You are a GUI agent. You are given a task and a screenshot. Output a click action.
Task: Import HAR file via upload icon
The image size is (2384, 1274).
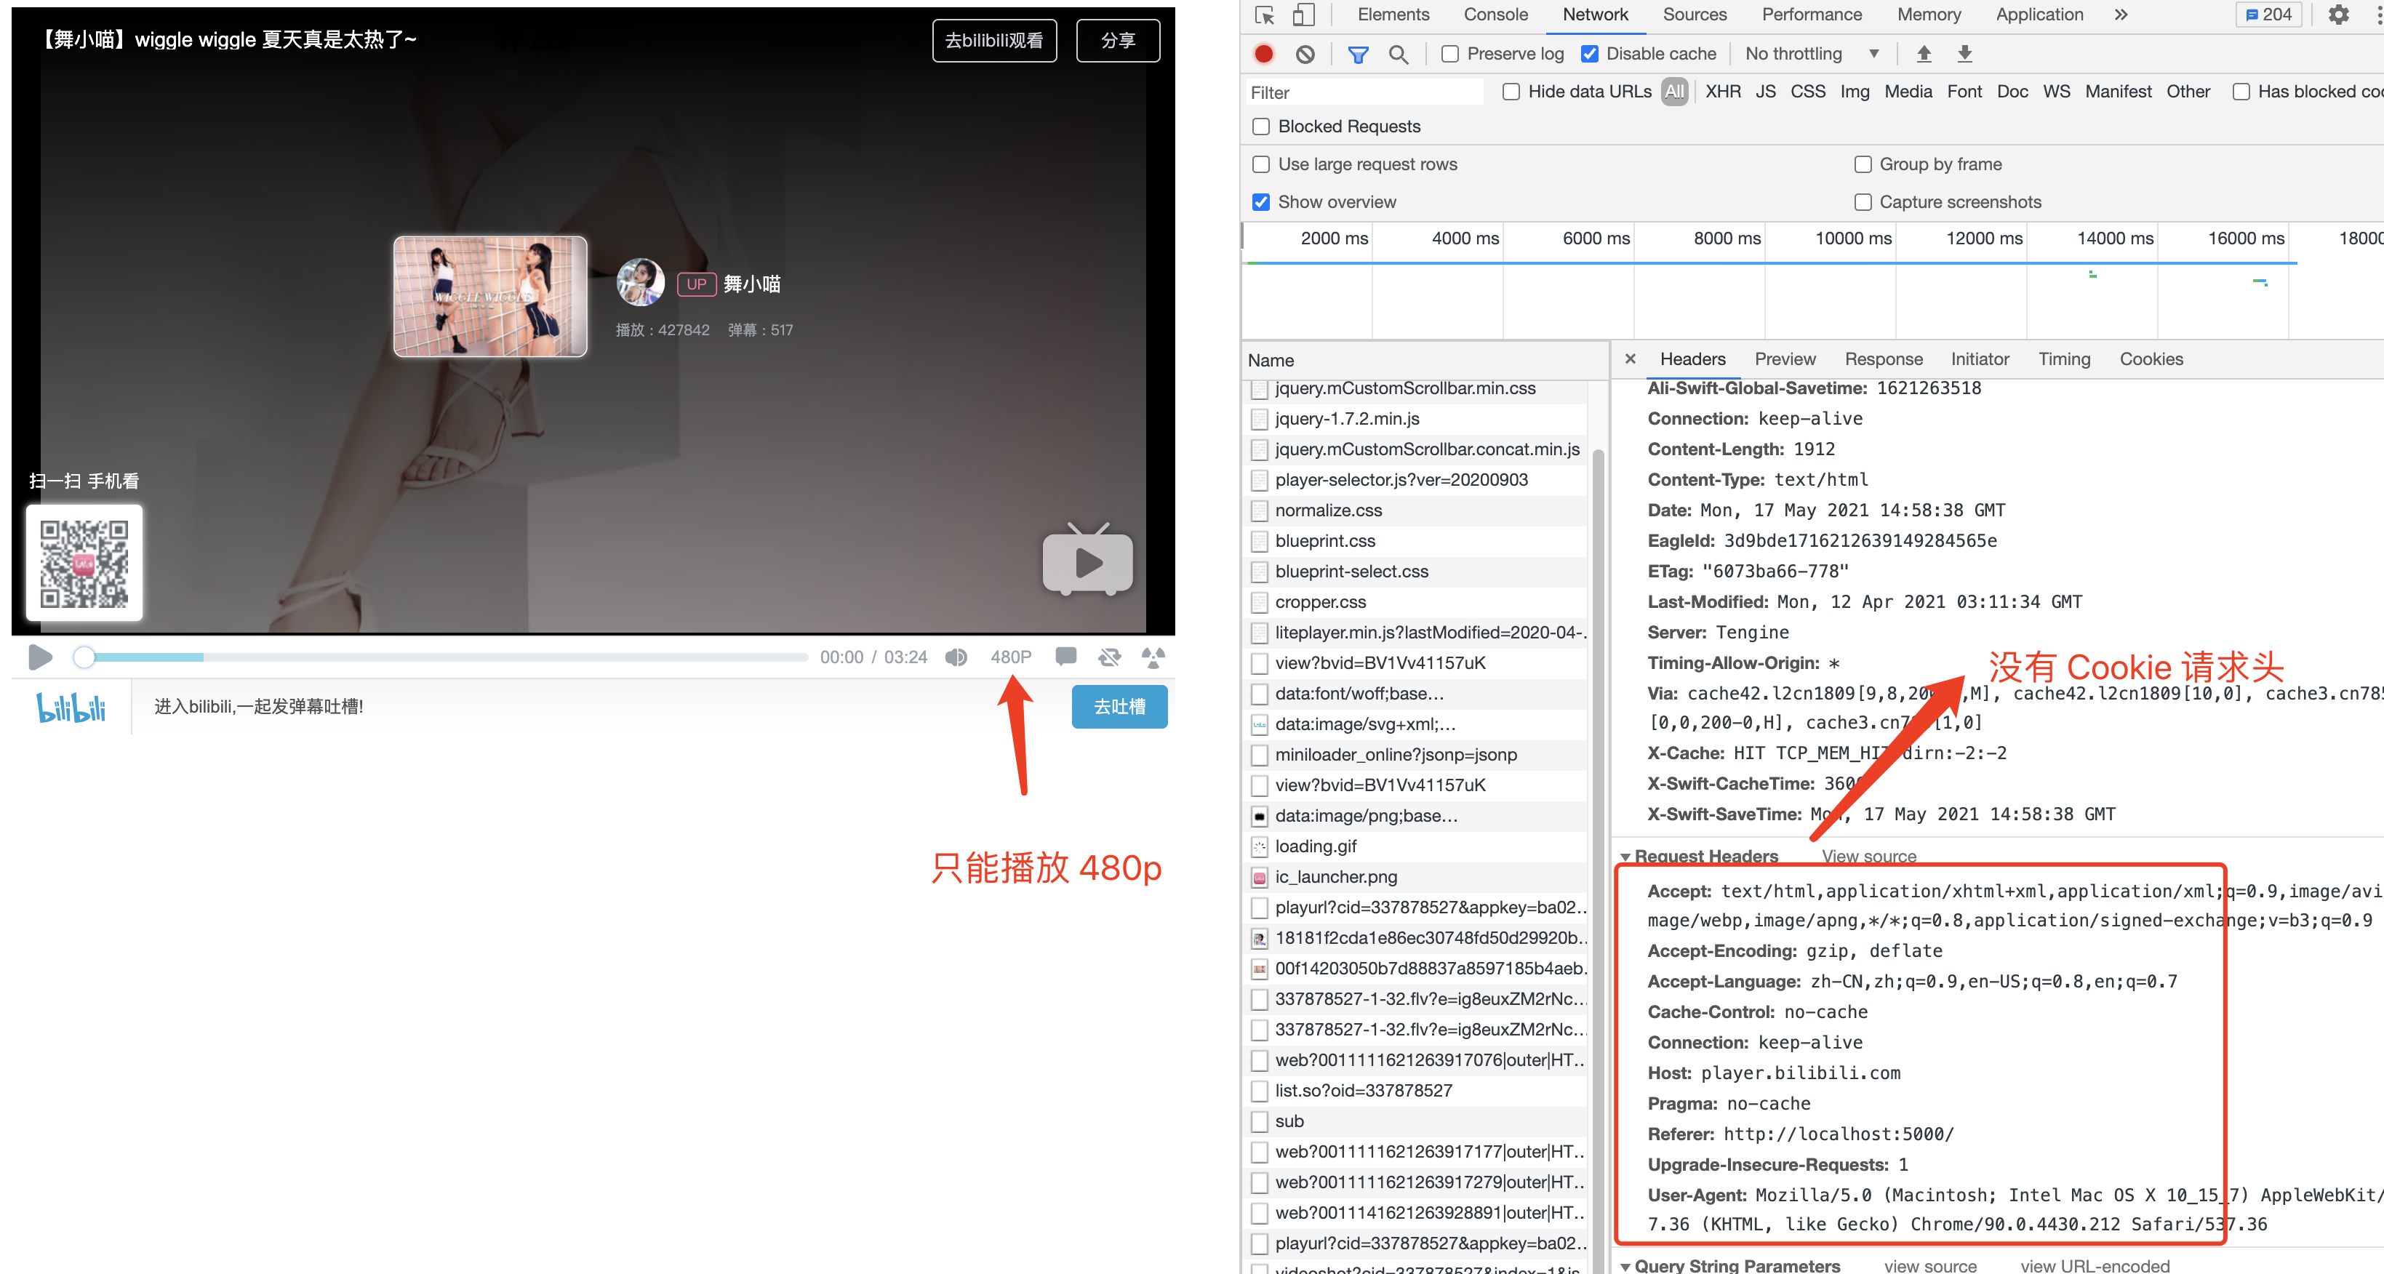(x=1924, y=54)
